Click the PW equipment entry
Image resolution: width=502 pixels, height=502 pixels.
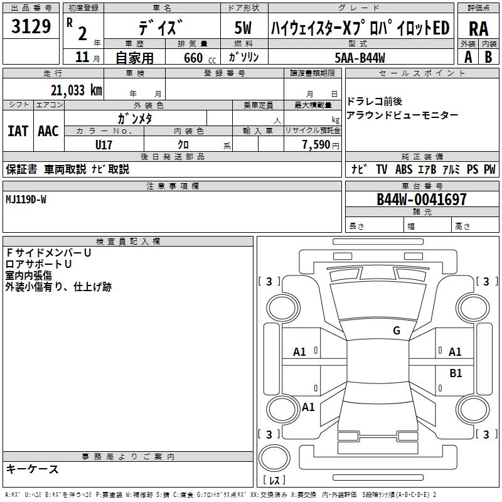489,169
